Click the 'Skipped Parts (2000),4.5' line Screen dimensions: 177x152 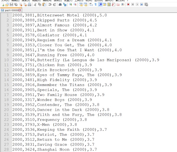(55, 20)
